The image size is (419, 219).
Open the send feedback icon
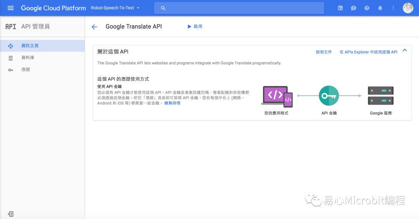point(353,8)
